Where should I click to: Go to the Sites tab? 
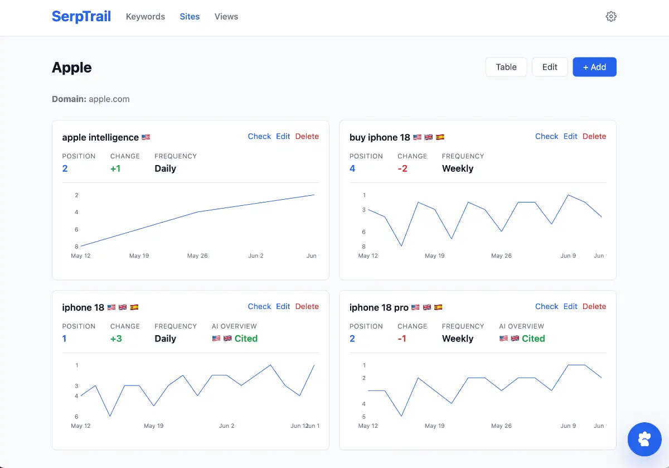click(190, 17)
